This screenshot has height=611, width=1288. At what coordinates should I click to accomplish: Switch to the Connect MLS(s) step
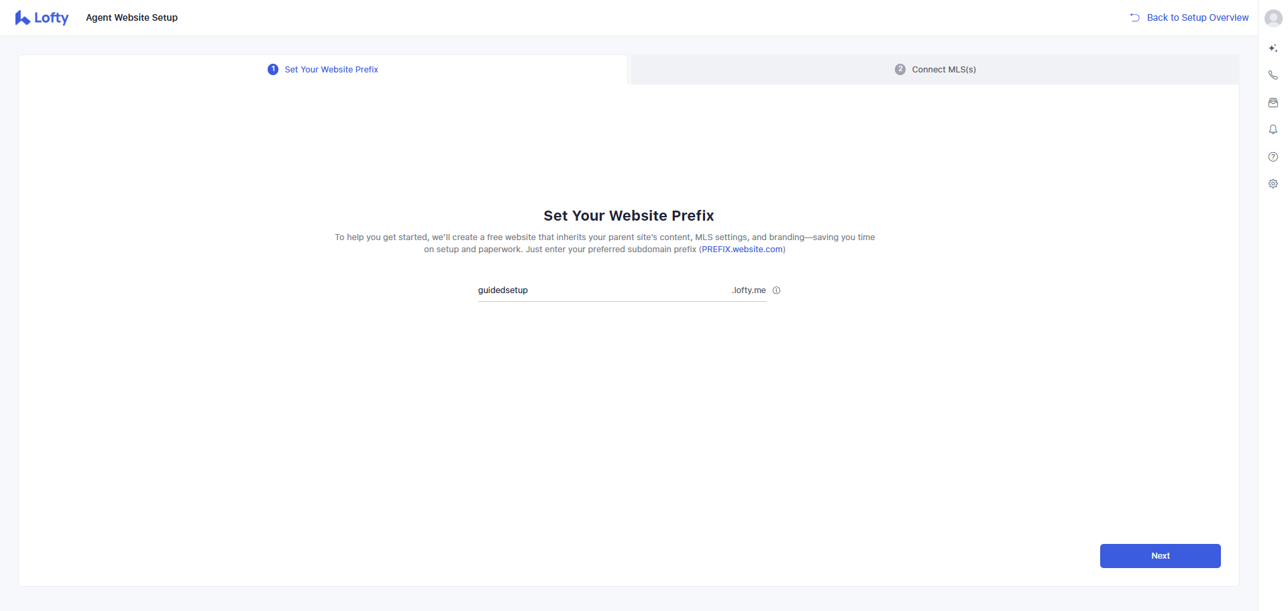point(943,69)
